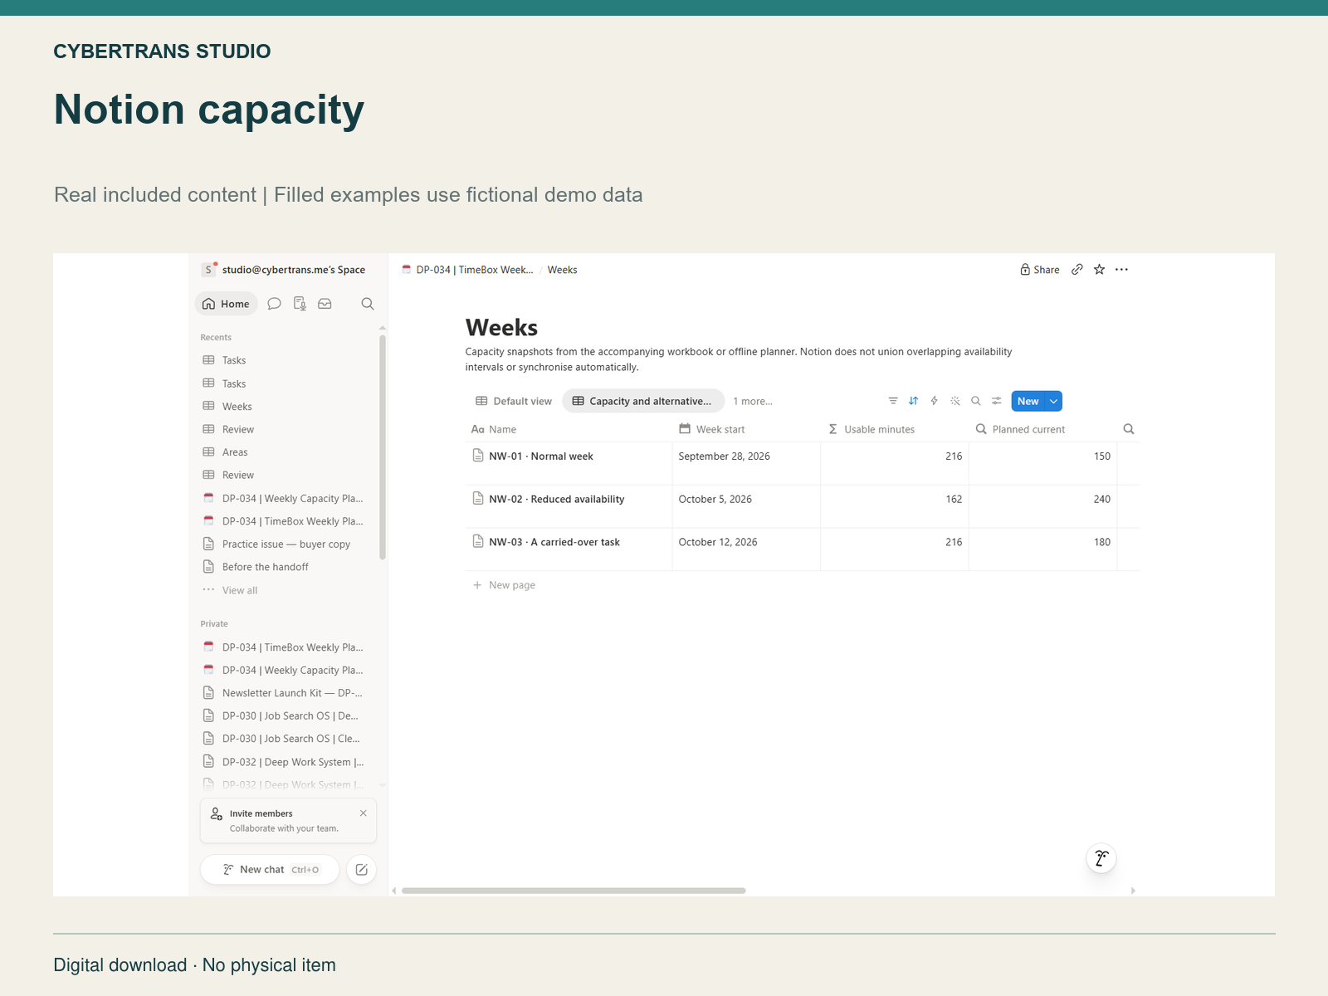This screenshot has height=996, width=1328.
Task: Click the blue New button
Action: [1028, 401]
